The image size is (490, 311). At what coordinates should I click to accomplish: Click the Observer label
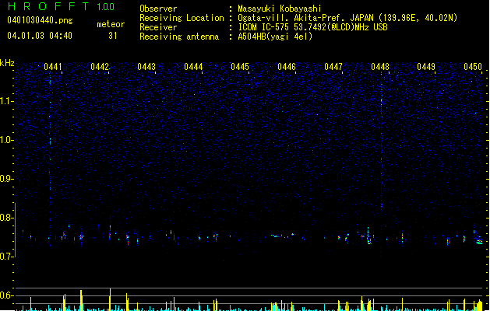[x=158, y=9]
